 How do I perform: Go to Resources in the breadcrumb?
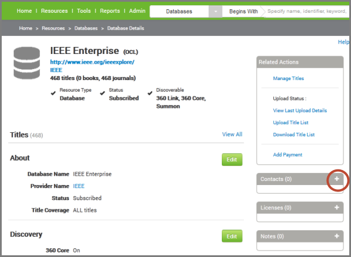click(x=53, y=28)
